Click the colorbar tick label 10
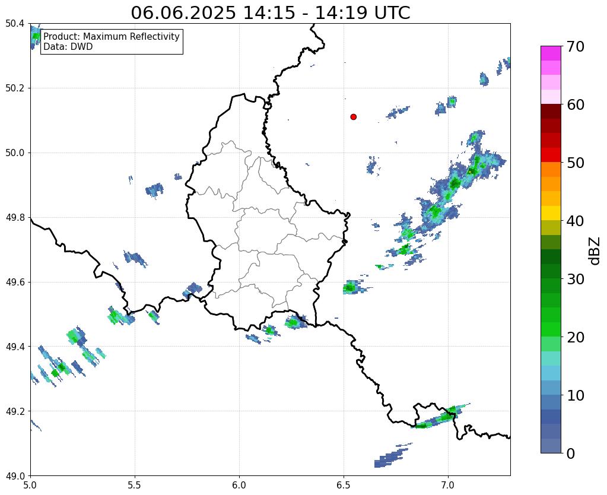 point(575,395)
